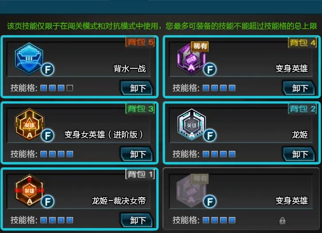The width and height of the screenshot is (322, 233).
Task: Click 卸下 for 变身女英雄 (进阶版)
Action: click(x=136, y=154)
